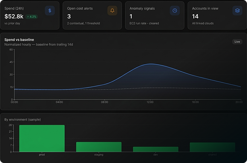Click the 04:00 x-axis label
The width and height of the screenshot is (247, 163).
click(59, 102)
